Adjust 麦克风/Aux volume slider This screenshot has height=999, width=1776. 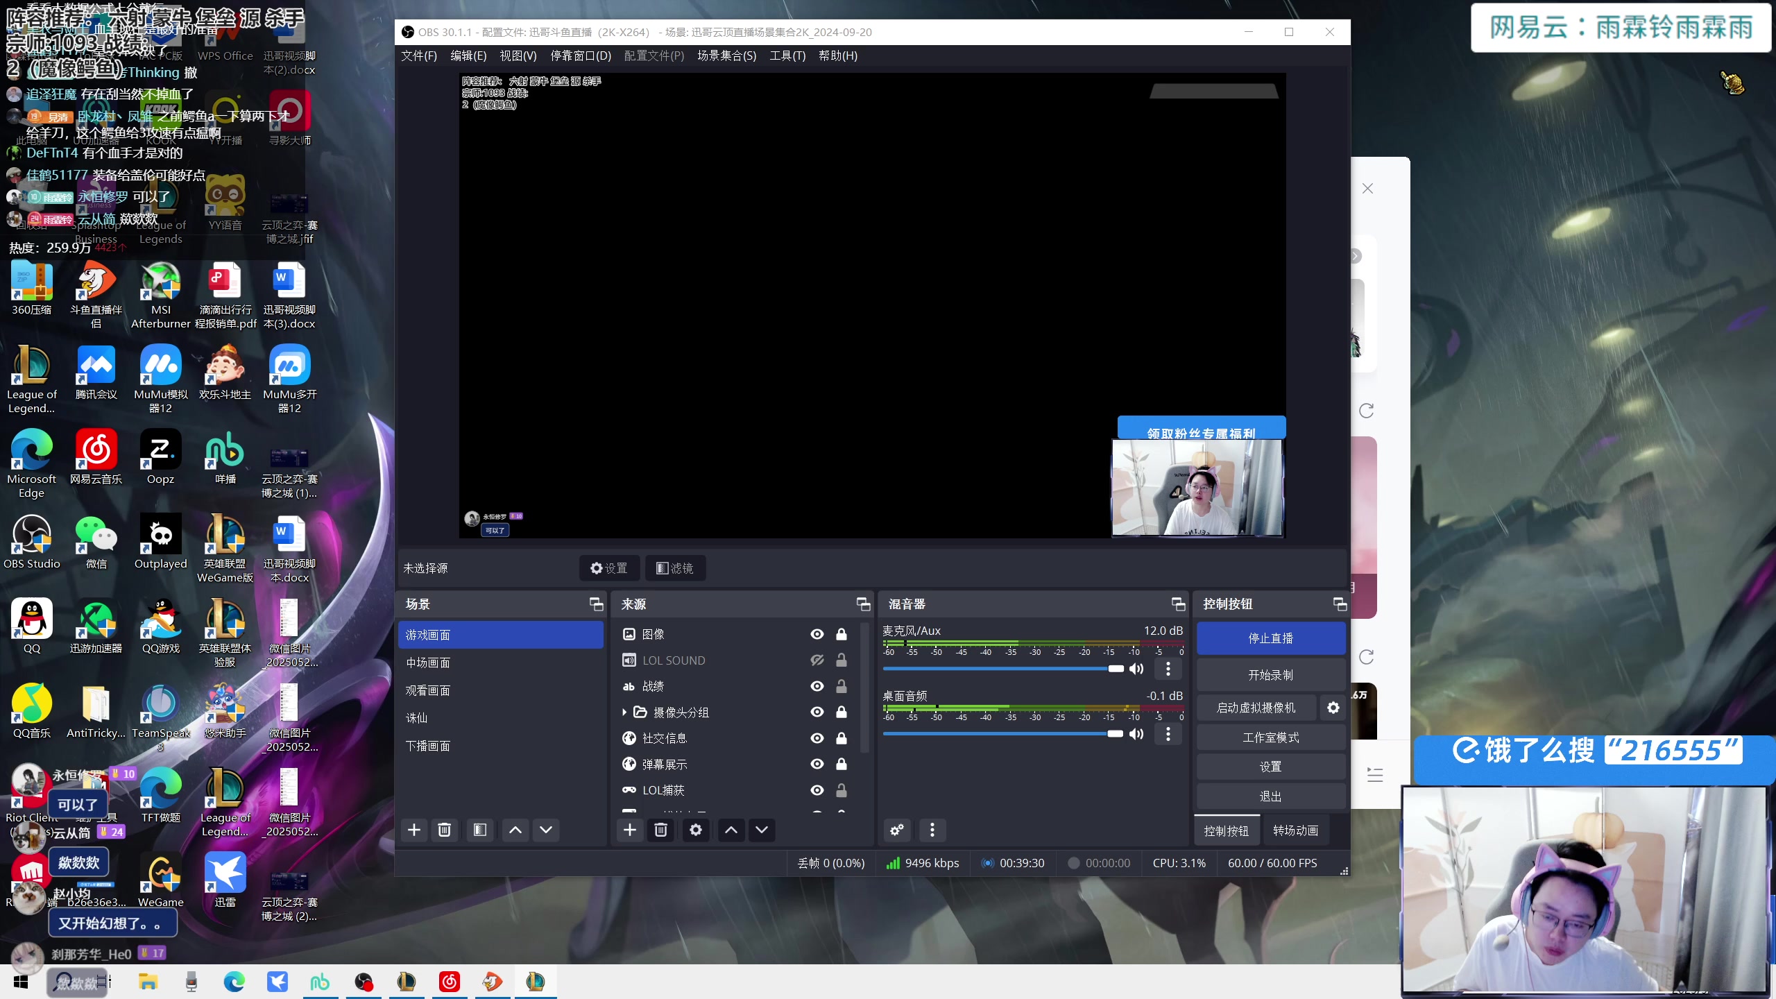[x=1003, y=669]
